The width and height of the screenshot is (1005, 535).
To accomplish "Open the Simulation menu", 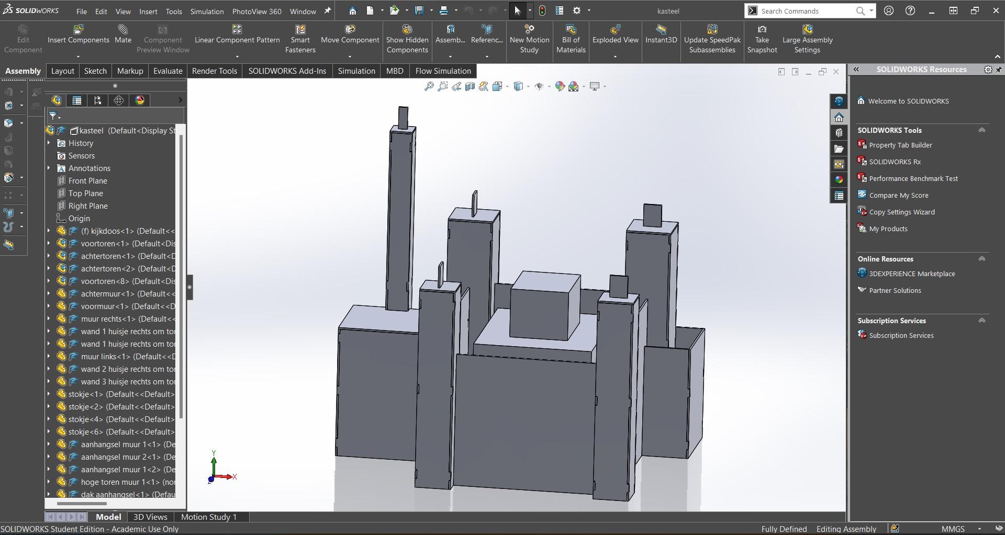I will pos(207,11).
